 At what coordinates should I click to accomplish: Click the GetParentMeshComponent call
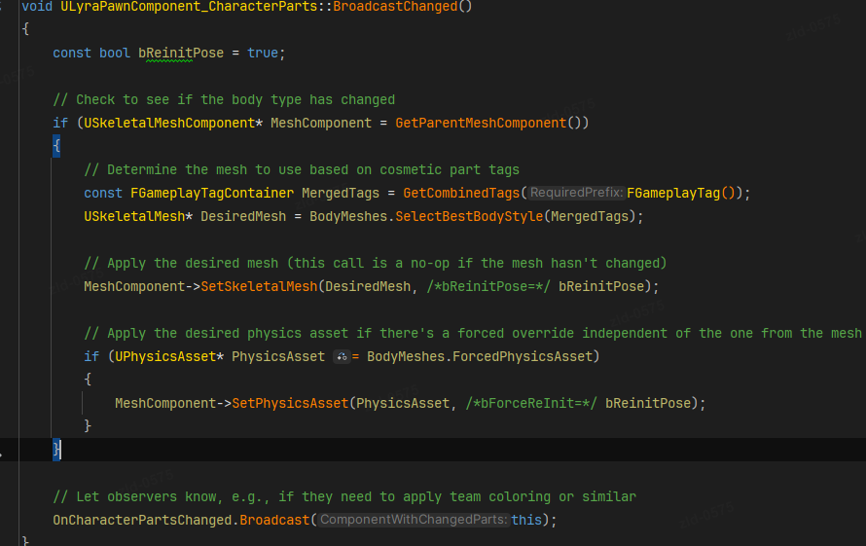481,123
